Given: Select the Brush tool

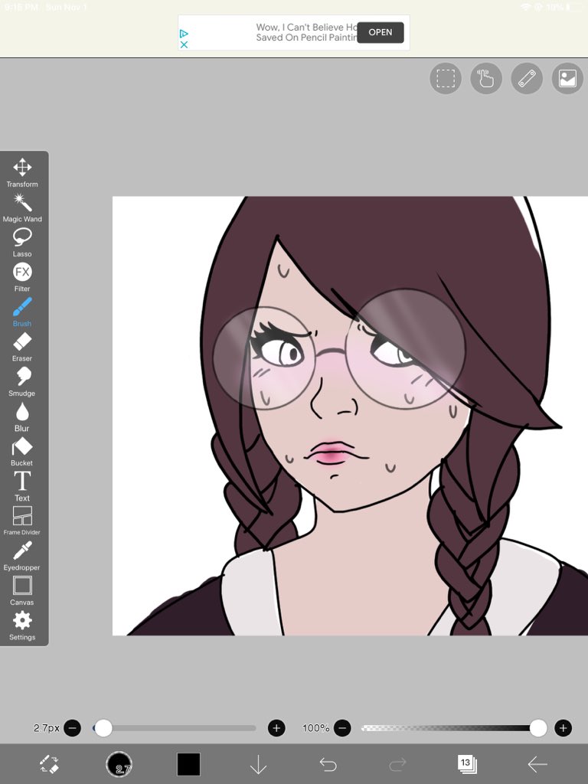Looking at the screenshot, I should [x=22, y=312].
